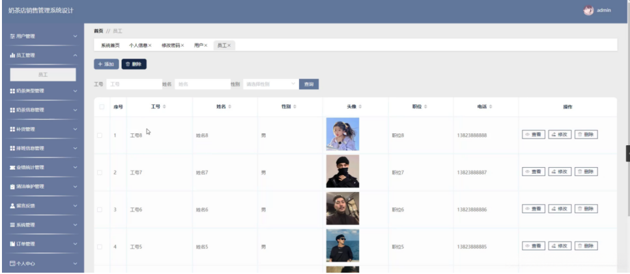This screenshot has width=630, height=274.
Task: Close the 用户 tab with X
Action: 205,46
